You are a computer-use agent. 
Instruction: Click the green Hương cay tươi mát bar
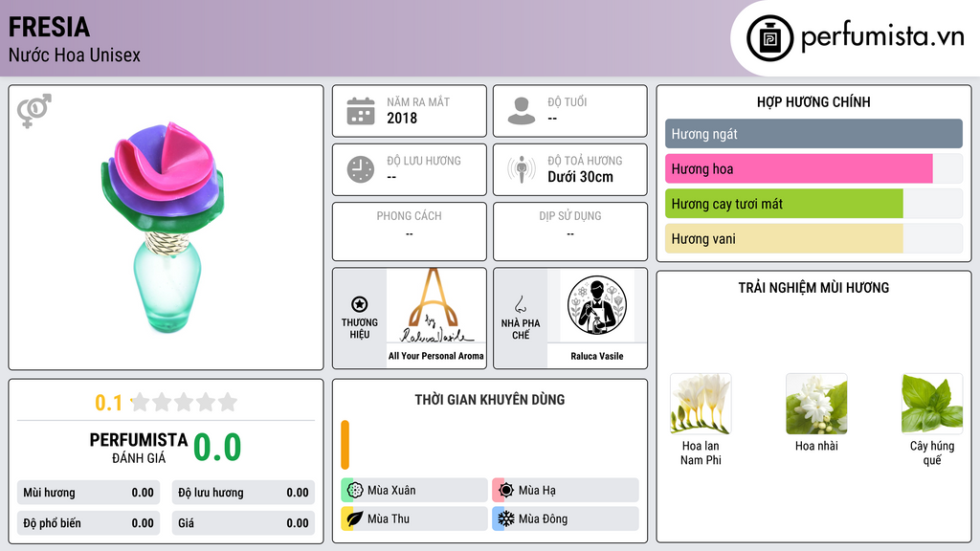click(x=784, y=204)
